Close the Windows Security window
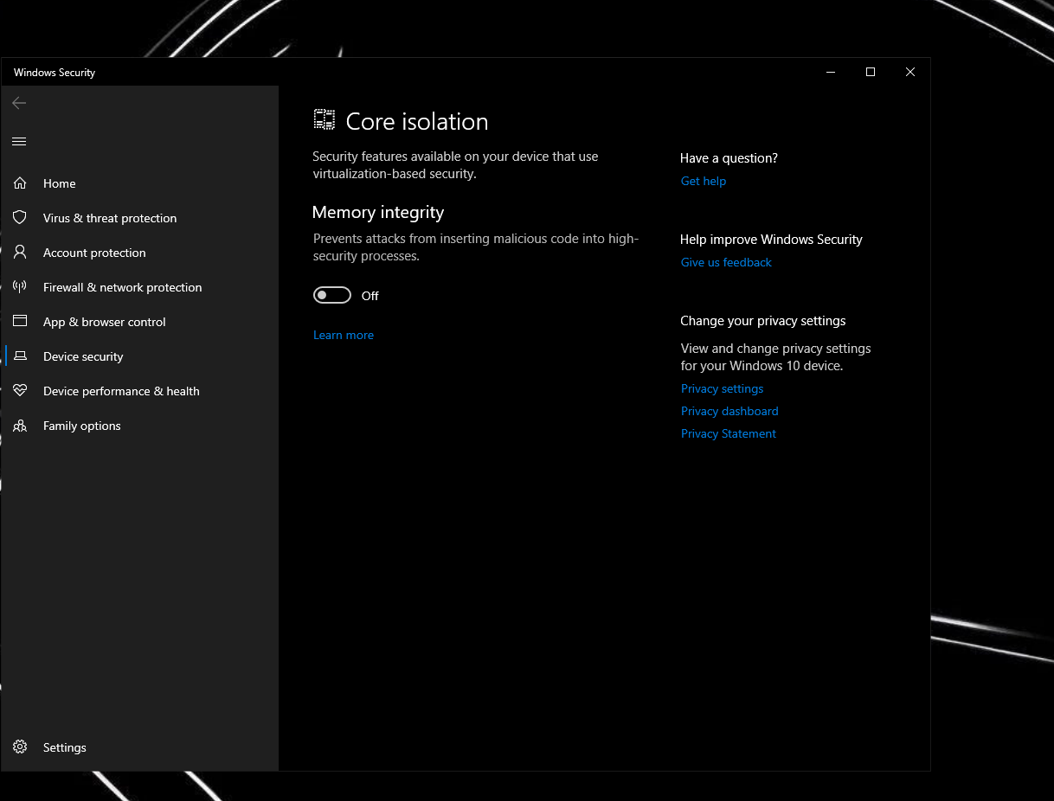The height and width of the screenshot is (801, 1054). click(x=910, y=72)
